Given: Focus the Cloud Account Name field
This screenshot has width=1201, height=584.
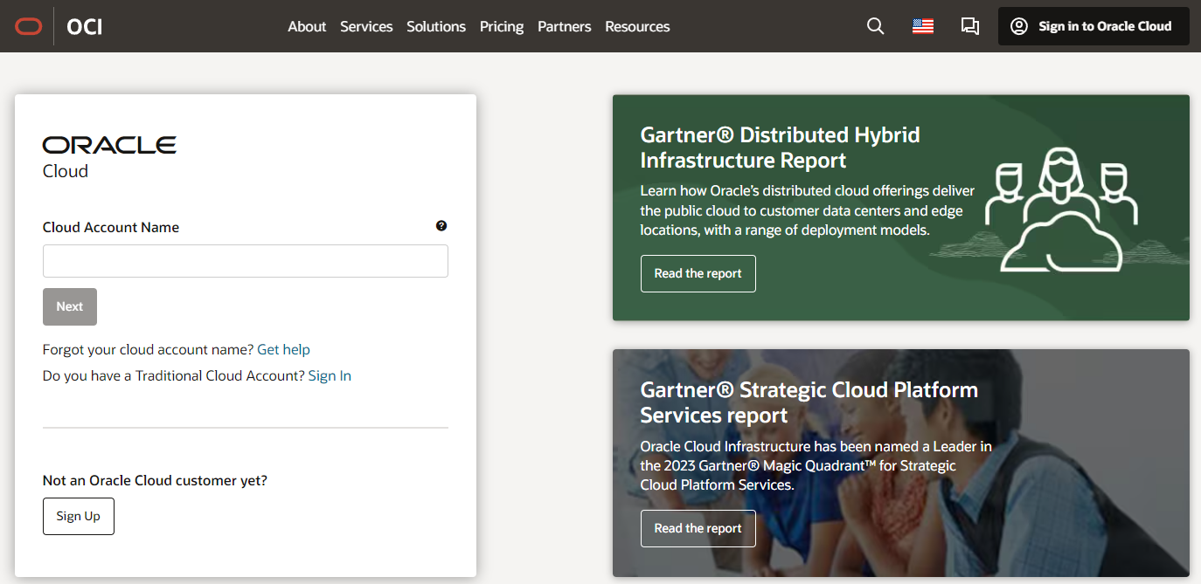Looking at the screenshot, I should (246, 261).
